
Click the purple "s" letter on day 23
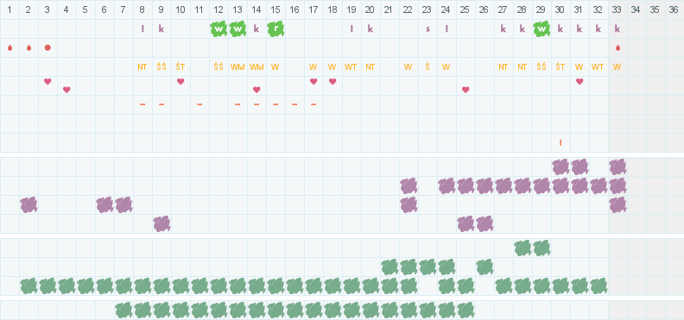click(x=428, y=29)
